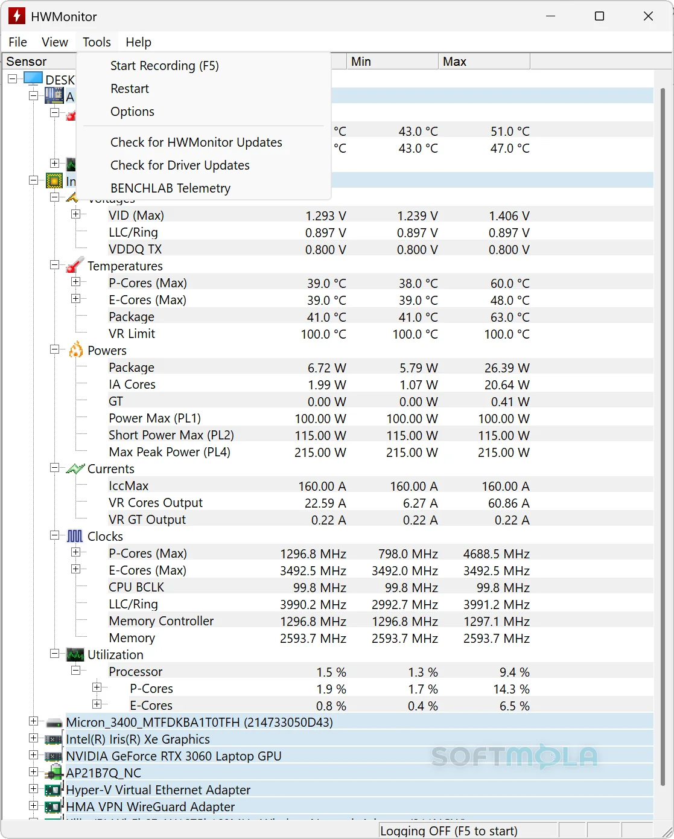The height and width of the screenshot is (839, 674).
Task: Click the Max column header
Action: tap(485, 62)
